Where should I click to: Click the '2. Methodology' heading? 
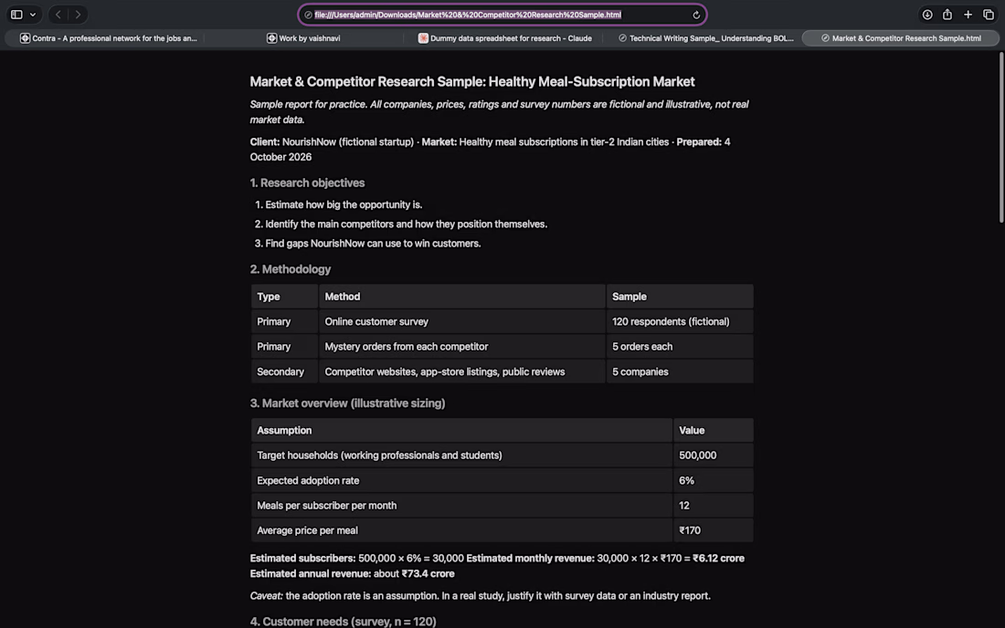click(x=291, y=269)
